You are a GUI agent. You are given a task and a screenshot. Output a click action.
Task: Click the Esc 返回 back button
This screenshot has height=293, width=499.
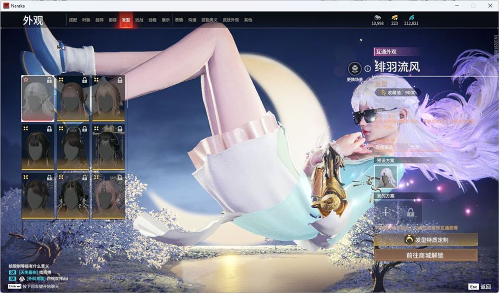click(480, 286)
